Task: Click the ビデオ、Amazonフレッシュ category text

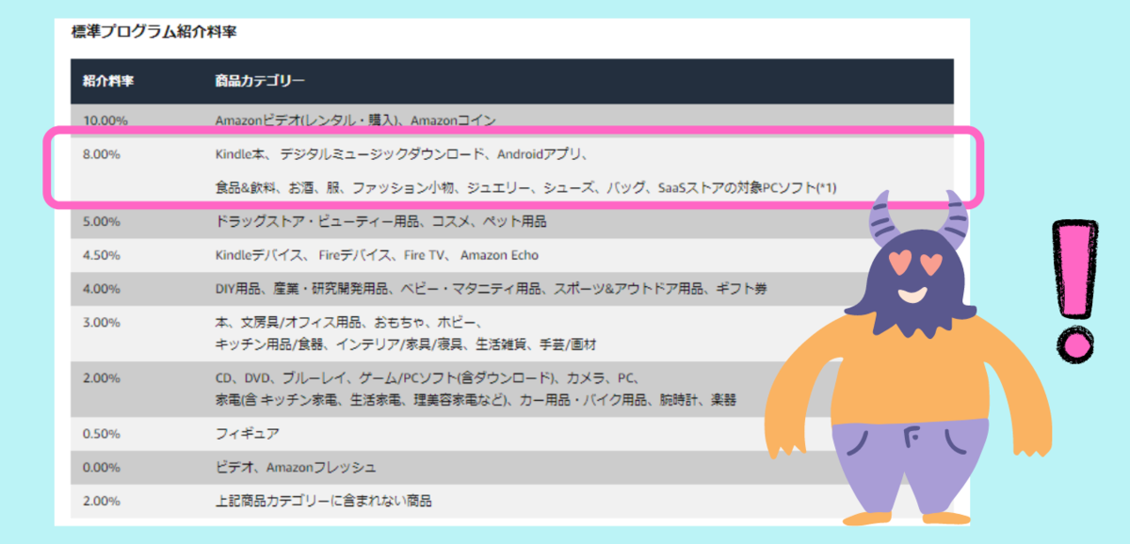Action: click(x=296, y=468)
